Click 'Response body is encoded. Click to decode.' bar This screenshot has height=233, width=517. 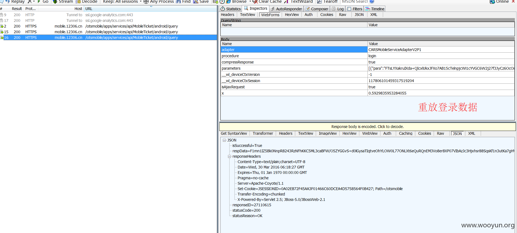click(367, 127)
